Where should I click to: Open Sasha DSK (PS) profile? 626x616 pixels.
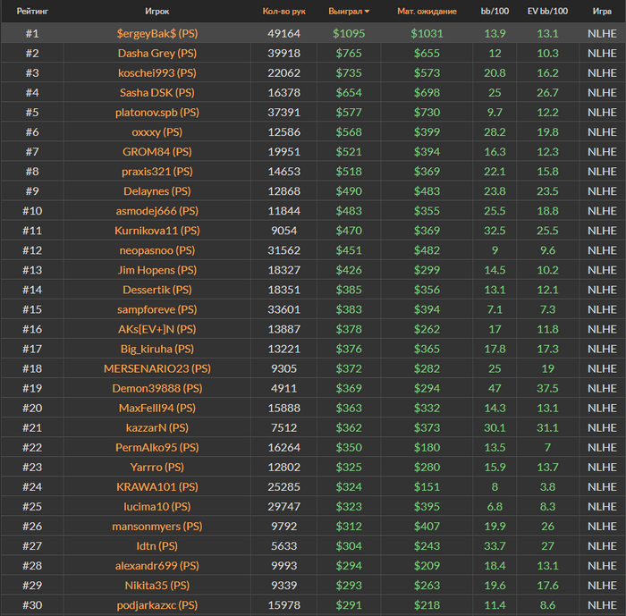click(x=157, y=92)
